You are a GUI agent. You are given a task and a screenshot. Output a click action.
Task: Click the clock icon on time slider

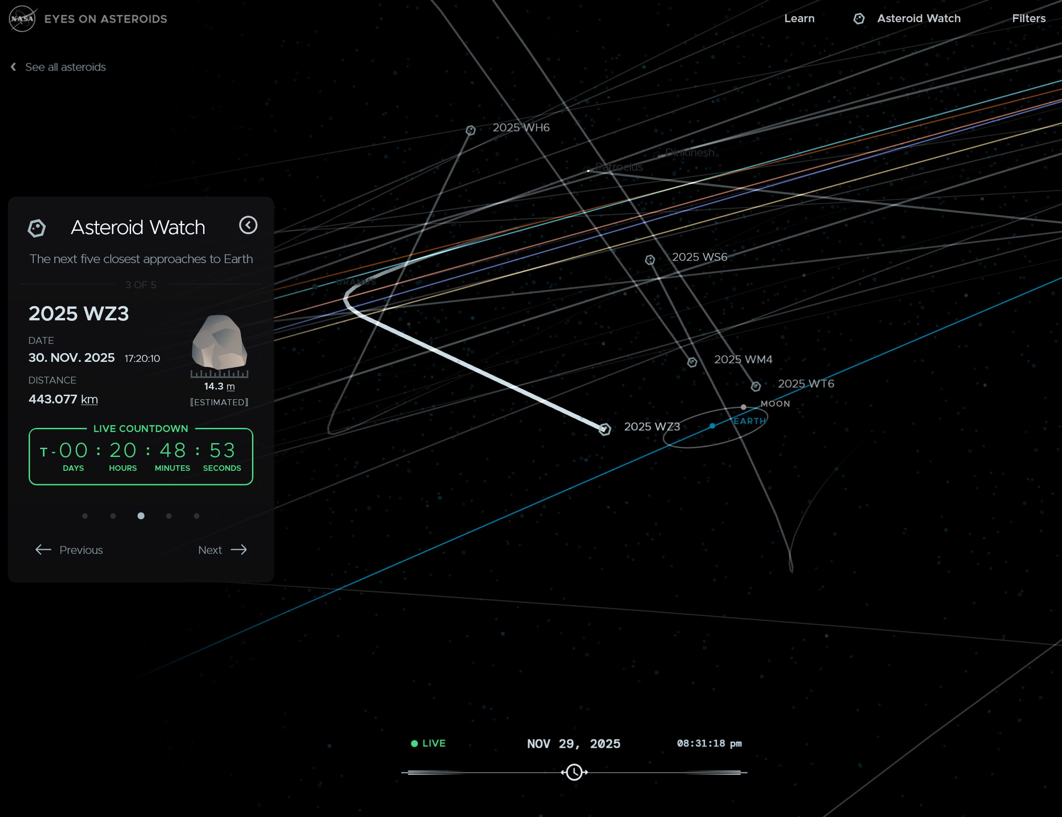point(574,772)
